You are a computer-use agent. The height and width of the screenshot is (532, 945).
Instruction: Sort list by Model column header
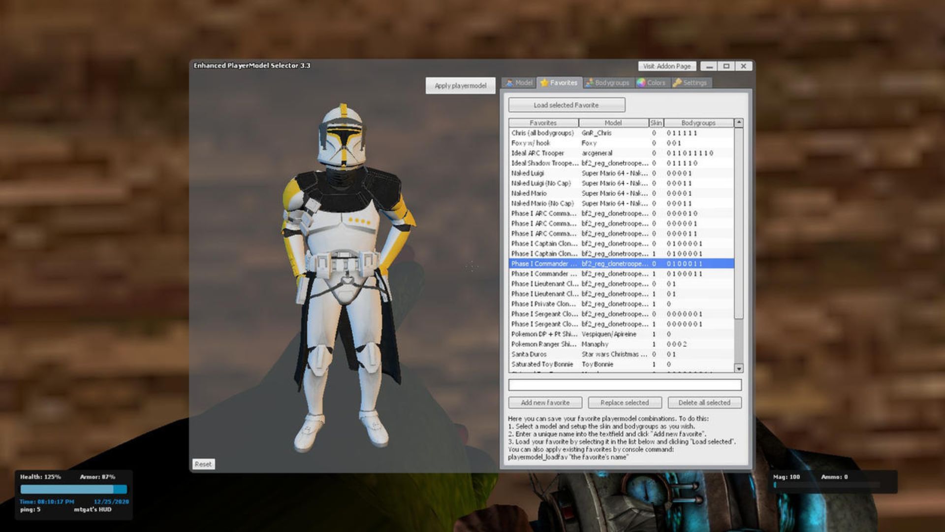point(613,123)
